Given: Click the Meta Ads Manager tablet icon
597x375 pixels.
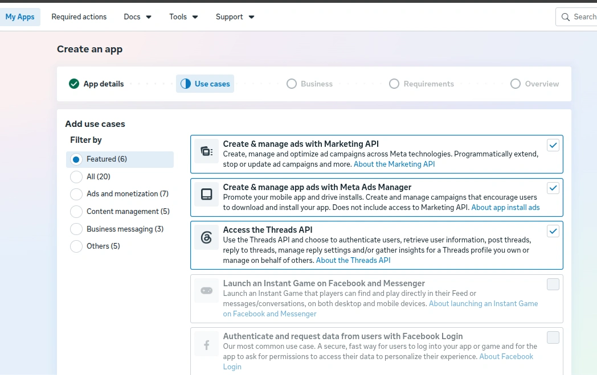Looking at the screenshot, I should point(206,195).
